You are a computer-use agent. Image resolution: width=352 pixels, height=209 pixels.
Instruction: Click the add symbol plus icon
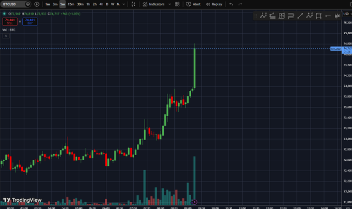point(37,4)
